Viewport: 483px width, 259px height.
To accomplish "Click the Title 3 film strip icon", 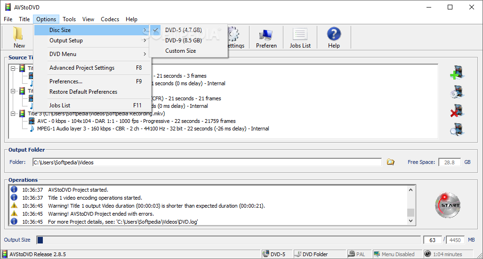I will click(x=22, y=113).
